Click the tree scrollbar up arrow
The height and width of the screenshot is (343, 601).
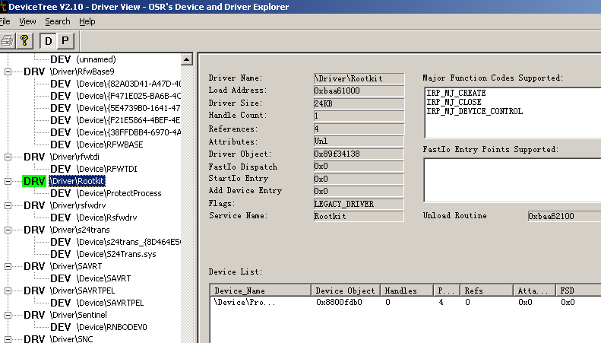pyautogui.click(x=188, y=59)
